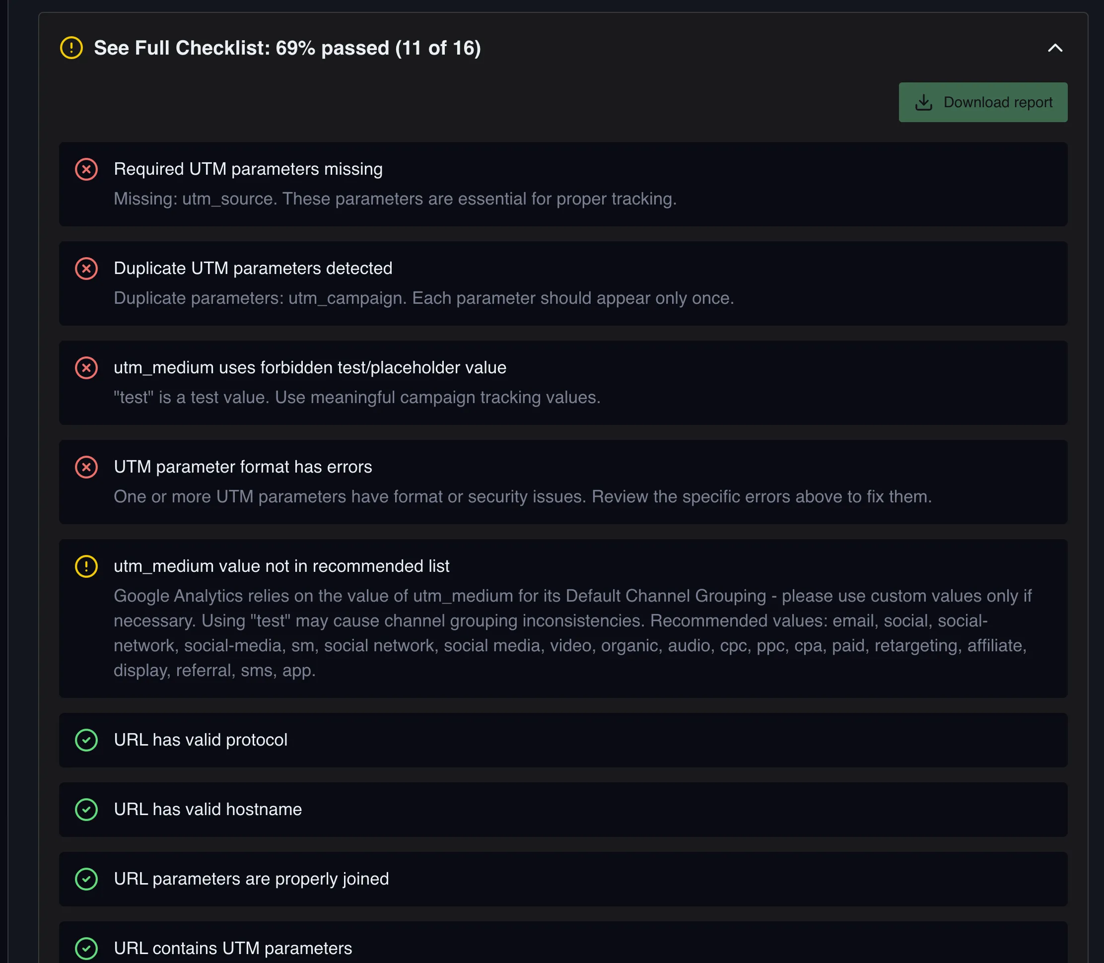Click warning icon beside utm_medium not in recommended list
This screenshot has width=1104, height=963.
[86, 566]
